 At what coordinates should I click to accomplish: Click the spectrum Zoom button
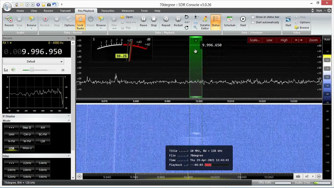[313, 40]
